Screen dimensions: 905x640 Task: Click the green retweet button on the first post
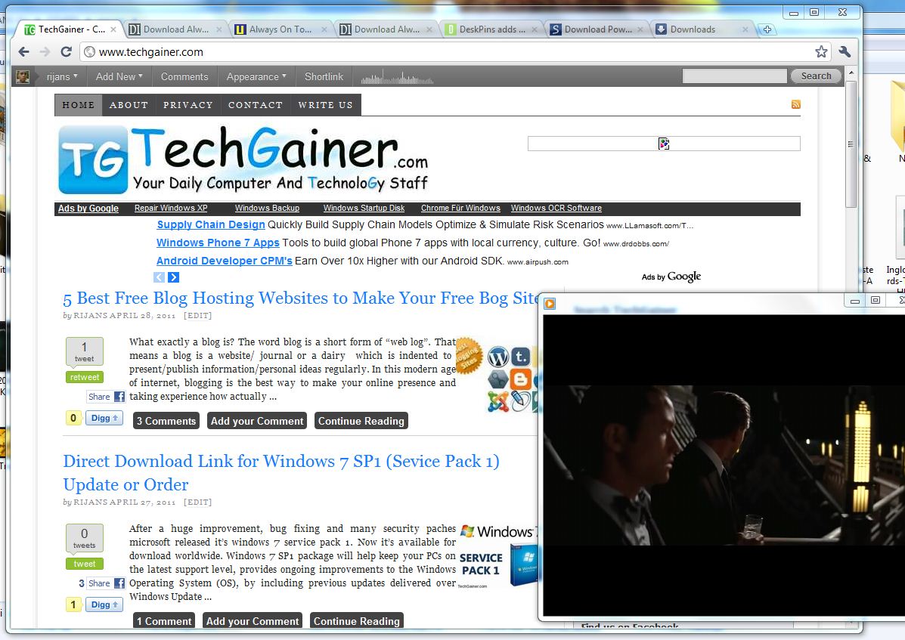click(x=85, y=377)
